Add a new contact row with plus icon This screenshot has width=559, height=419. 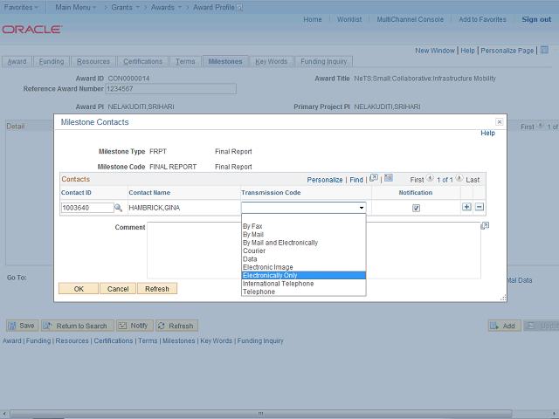(466, 207)
